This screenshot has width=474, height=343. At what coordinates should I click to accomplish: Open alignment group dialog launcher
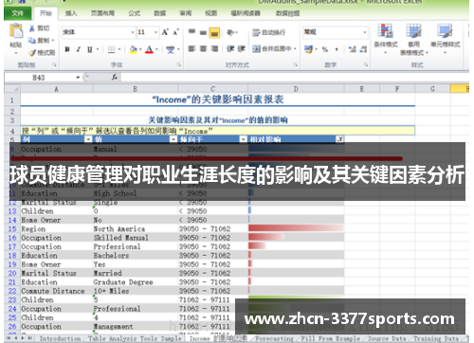coord(296,64)
